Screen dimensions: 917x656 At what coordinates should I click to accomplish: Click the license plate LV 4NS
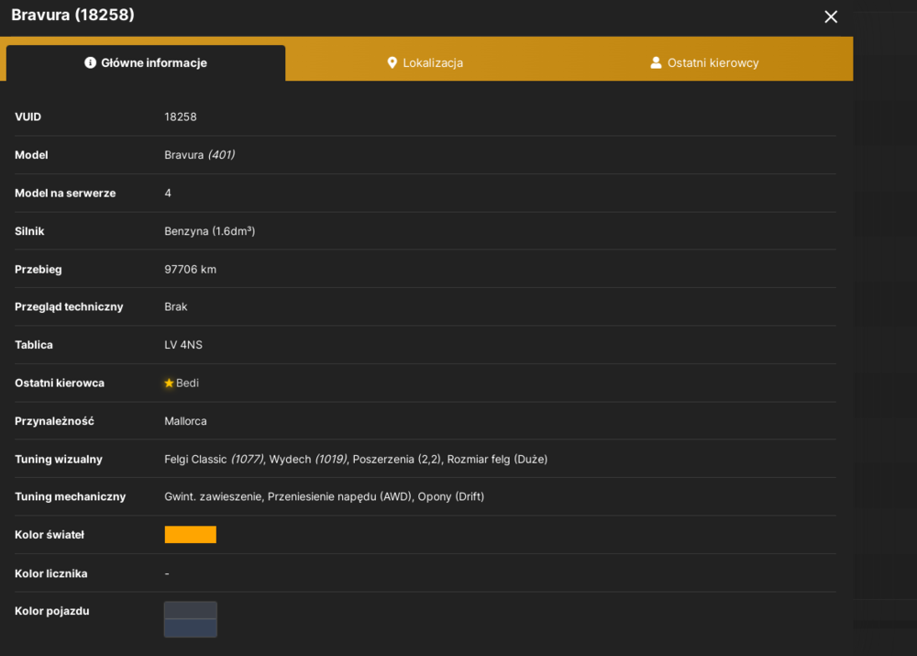[183, 345]
